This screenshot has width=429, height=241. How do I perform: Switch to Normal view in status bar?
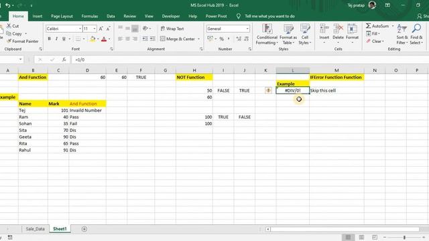(348, 237)
